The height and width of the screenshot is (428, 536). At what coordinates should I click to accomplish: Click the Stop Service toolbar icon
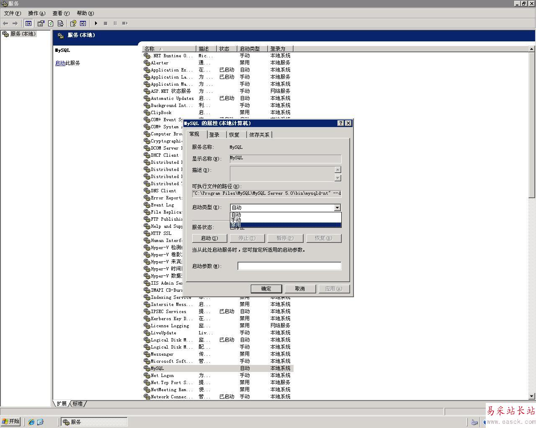106,23
